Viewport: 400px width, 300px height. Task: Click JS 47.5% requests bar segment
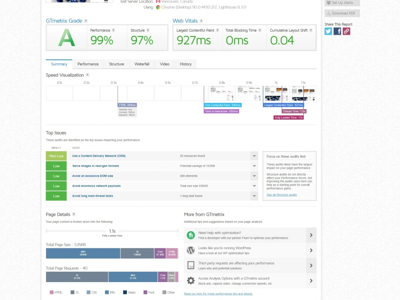coord(77,277)
